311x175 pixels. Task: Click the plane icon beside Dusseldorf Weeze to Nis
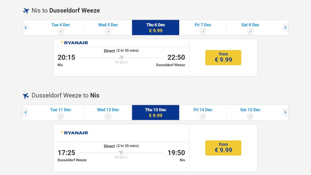pos(26,96)
